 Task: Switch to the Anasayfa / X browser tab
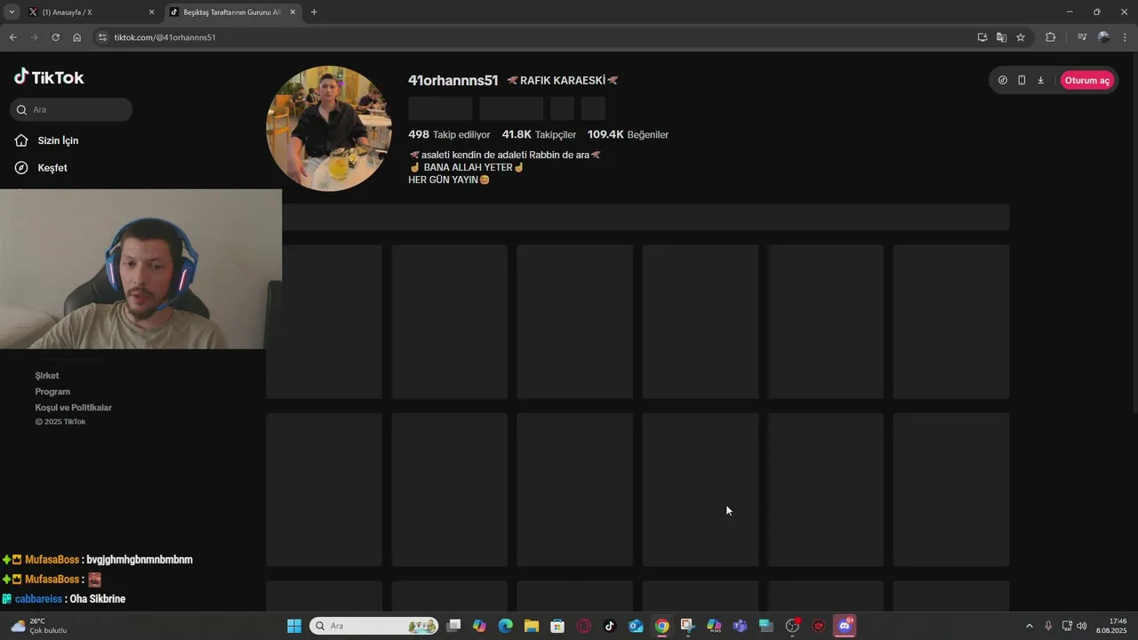coord(91,12)
